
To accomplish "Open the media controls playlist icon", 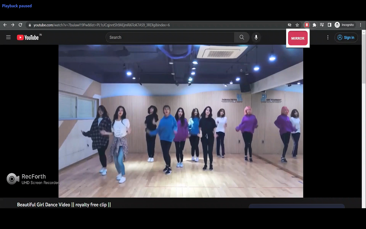I will (x=322, y=25).
